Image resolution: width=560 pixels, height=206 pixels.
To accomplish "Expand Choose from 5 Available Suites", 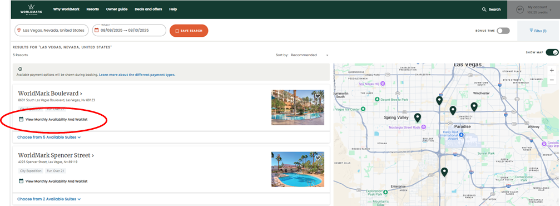I will click(x=49, y=137).
